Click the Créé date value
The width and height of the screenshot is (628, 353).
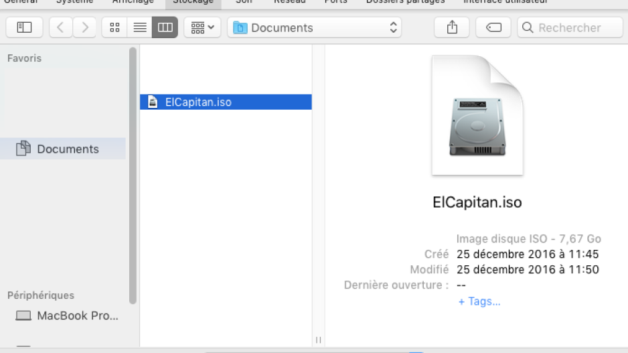(528, 254)
